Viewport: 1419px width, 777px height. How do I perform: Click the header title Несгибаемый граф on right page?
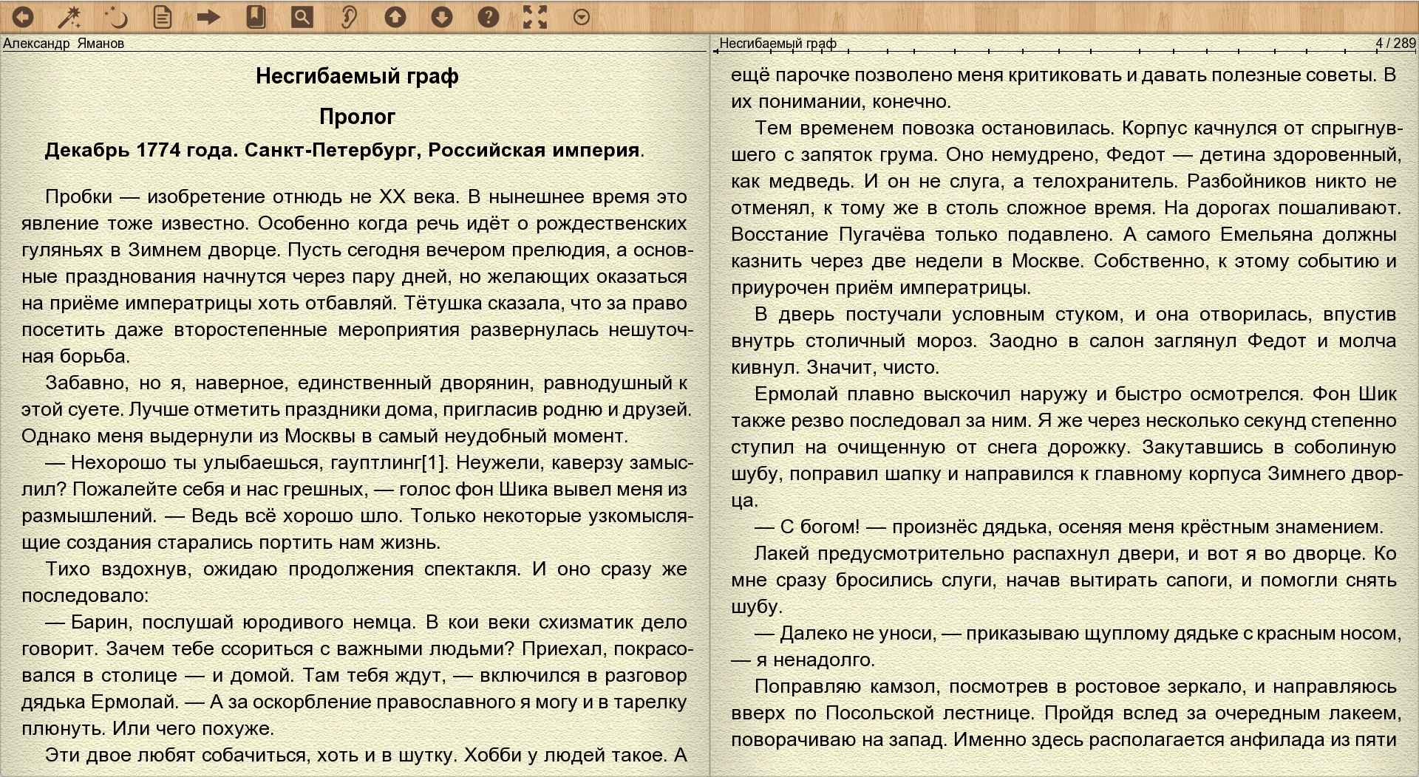point(777,44)
